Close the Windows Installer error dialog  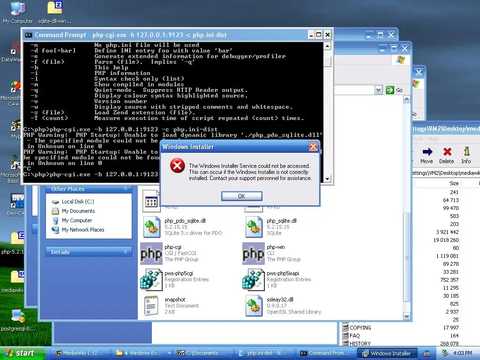click(x=313, y=147)
